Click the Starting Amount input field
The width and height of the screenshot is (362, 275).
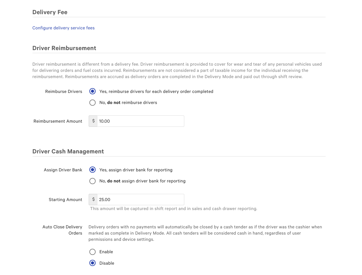tap(140, 199)
